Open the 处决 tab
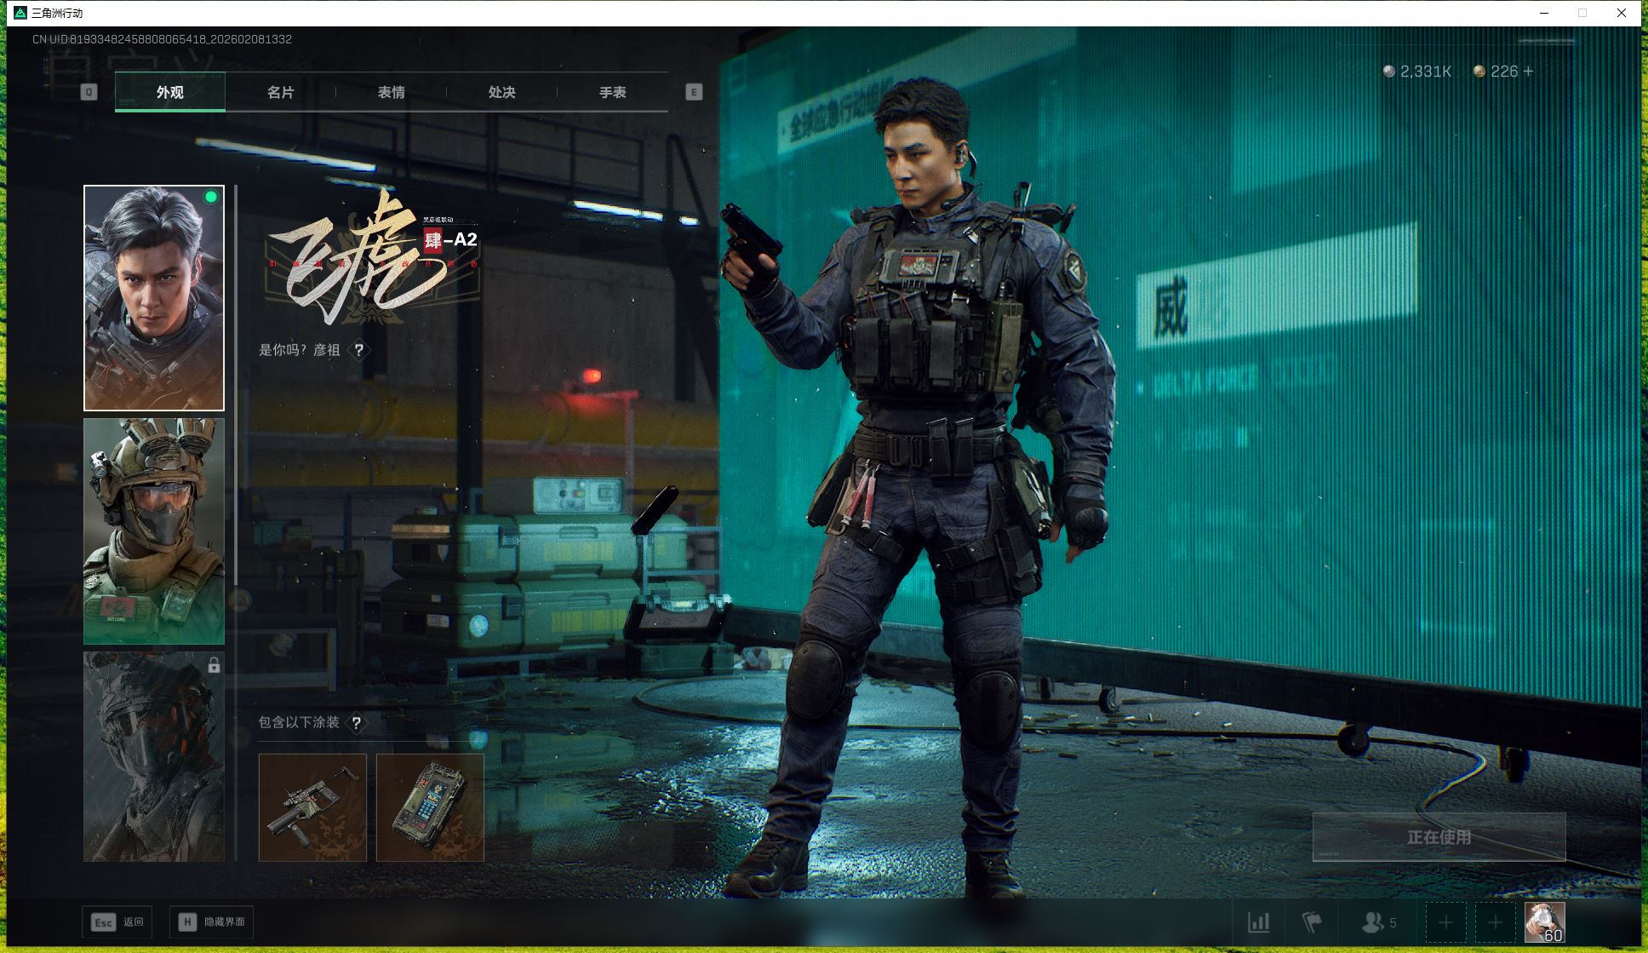This screenshot has height=953, width=1648. point(501,92)
